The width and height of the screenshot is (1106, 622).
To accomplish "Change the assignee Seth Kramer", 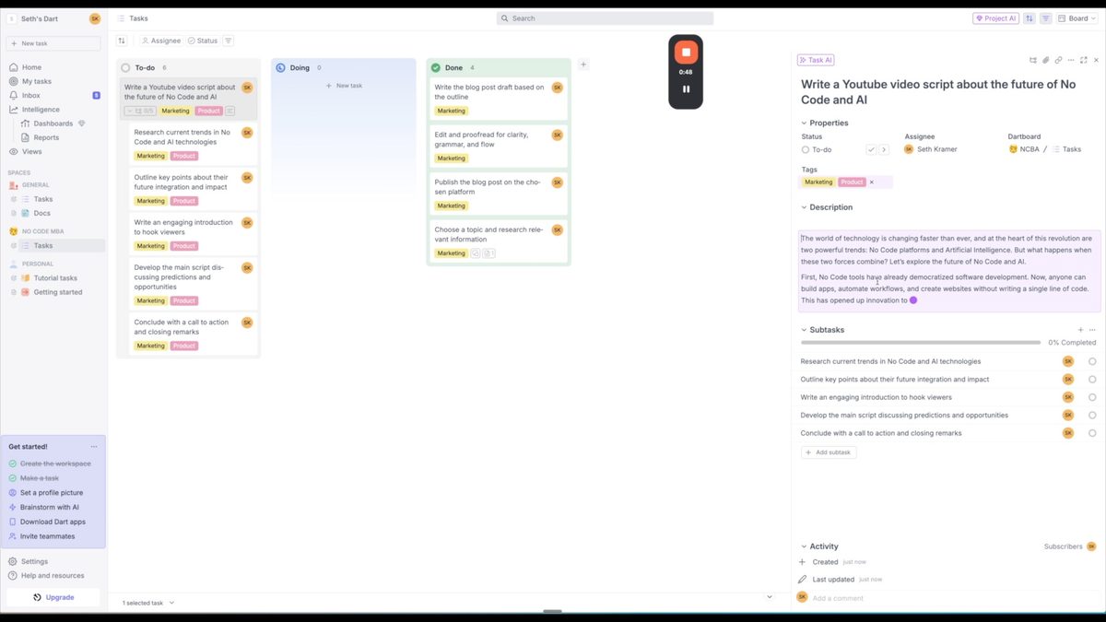I will [x=929, y=149].
